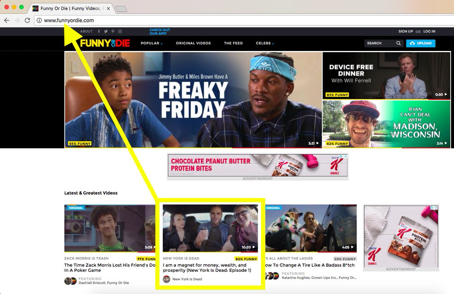The width and height of the screenshot is (454, 294).
Task: Click the Special K Protein Bites sidebar ad
Action: [401, 236]
